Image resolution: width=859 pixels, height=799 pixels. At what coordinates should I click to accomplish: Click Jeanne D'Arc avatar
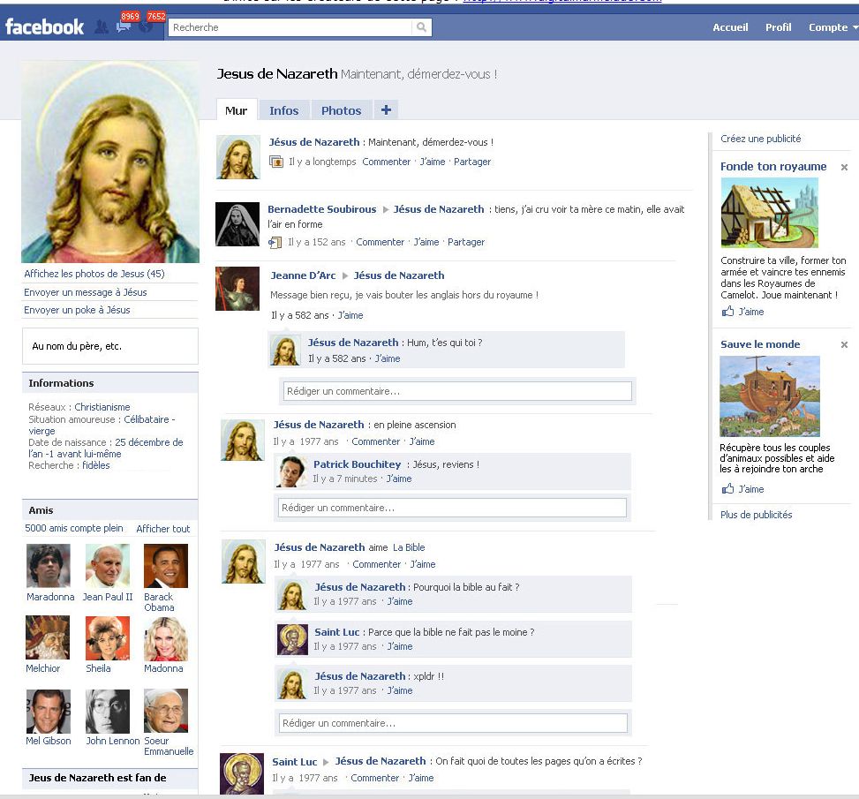point(237,289)
